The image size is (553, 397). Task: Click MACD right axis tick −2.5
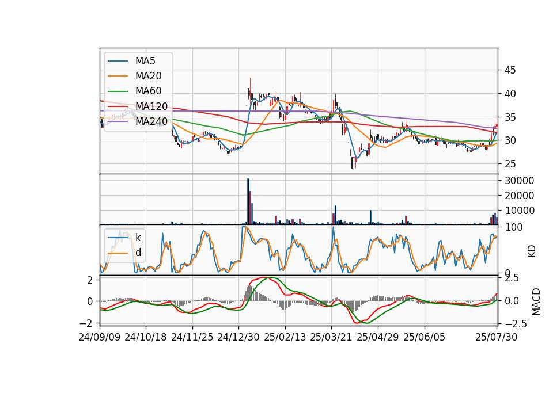pyautogui.click(x=516, y=324)
